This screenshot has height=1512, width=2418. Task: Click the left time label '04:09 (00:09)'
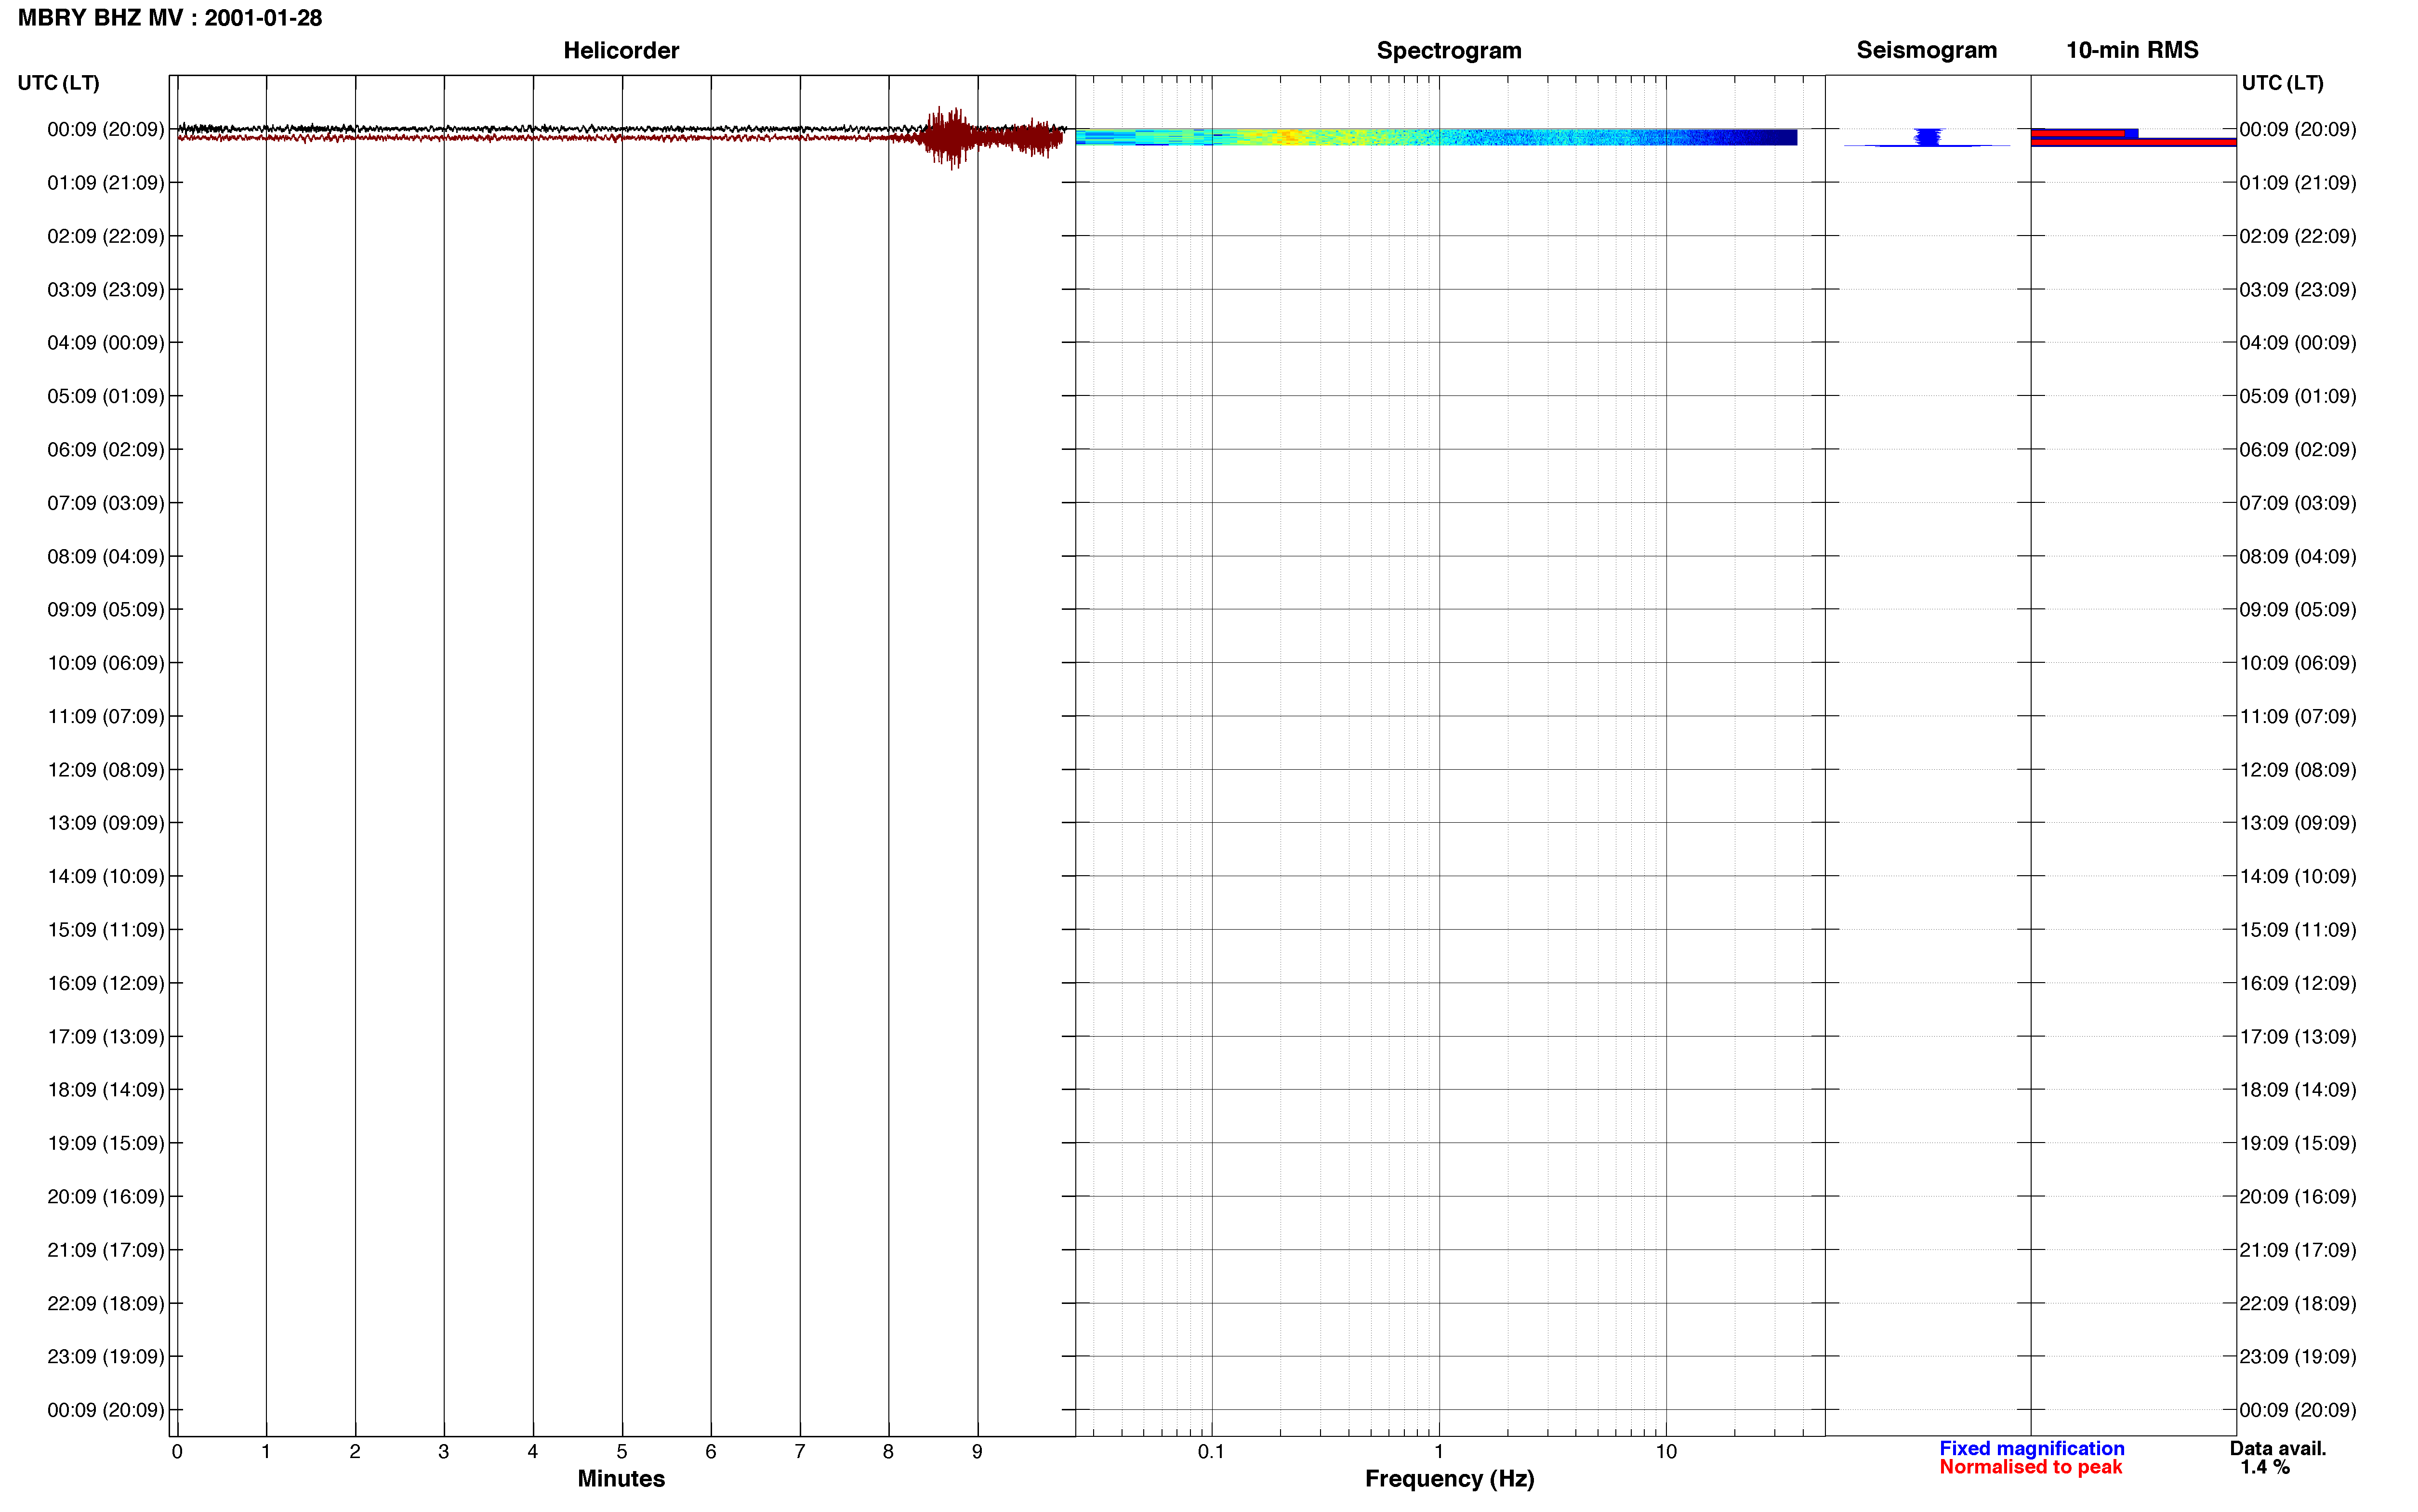(x=106, y=343)
